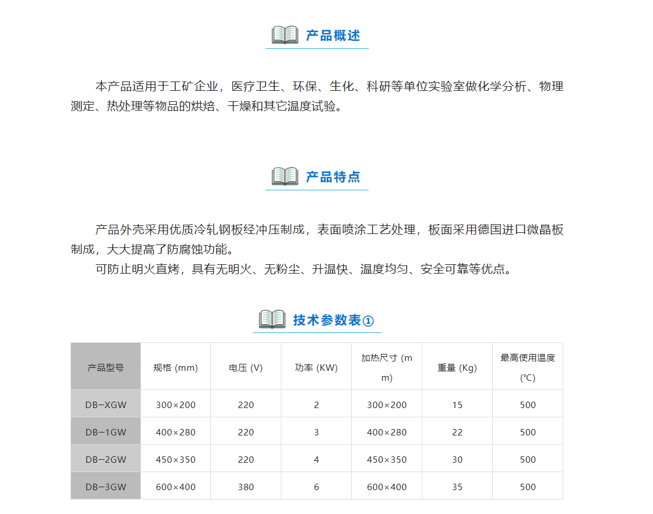The height and width of the screenshot is (514, 653).
Task: Click the 产品型号 table header cell
Action: 106,366
